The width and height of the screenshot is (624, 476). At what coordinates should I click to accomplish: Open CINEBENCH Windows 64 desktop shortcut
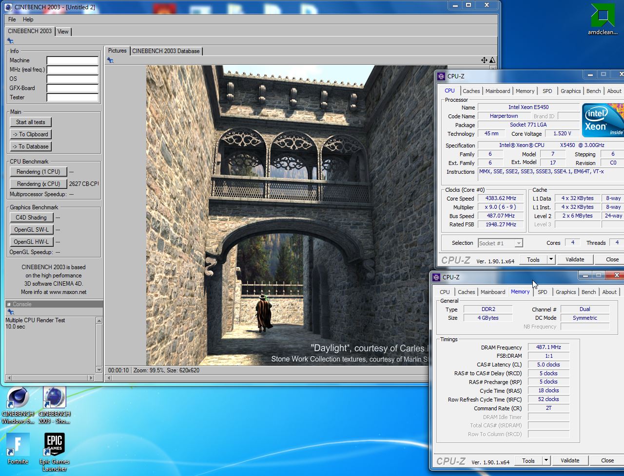tap(18, 405)
